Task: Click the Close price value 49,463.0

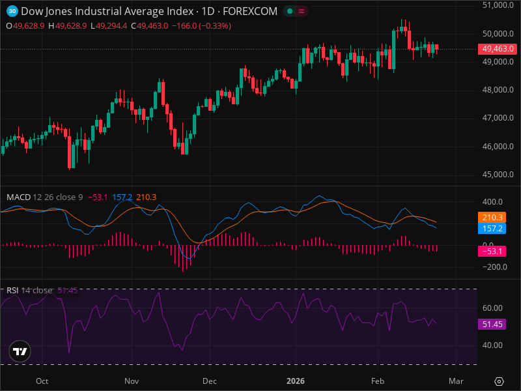Action: coord(152,26)
